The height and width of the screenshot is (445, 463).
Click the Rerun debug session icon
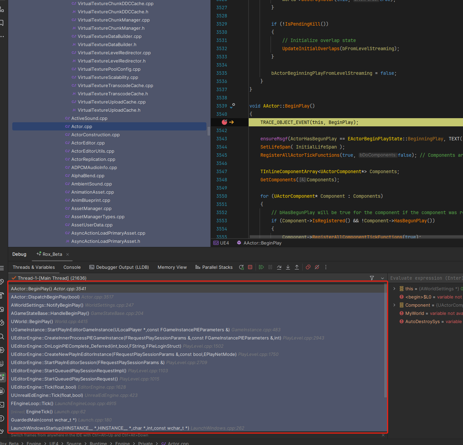click(x=242, y=267)
